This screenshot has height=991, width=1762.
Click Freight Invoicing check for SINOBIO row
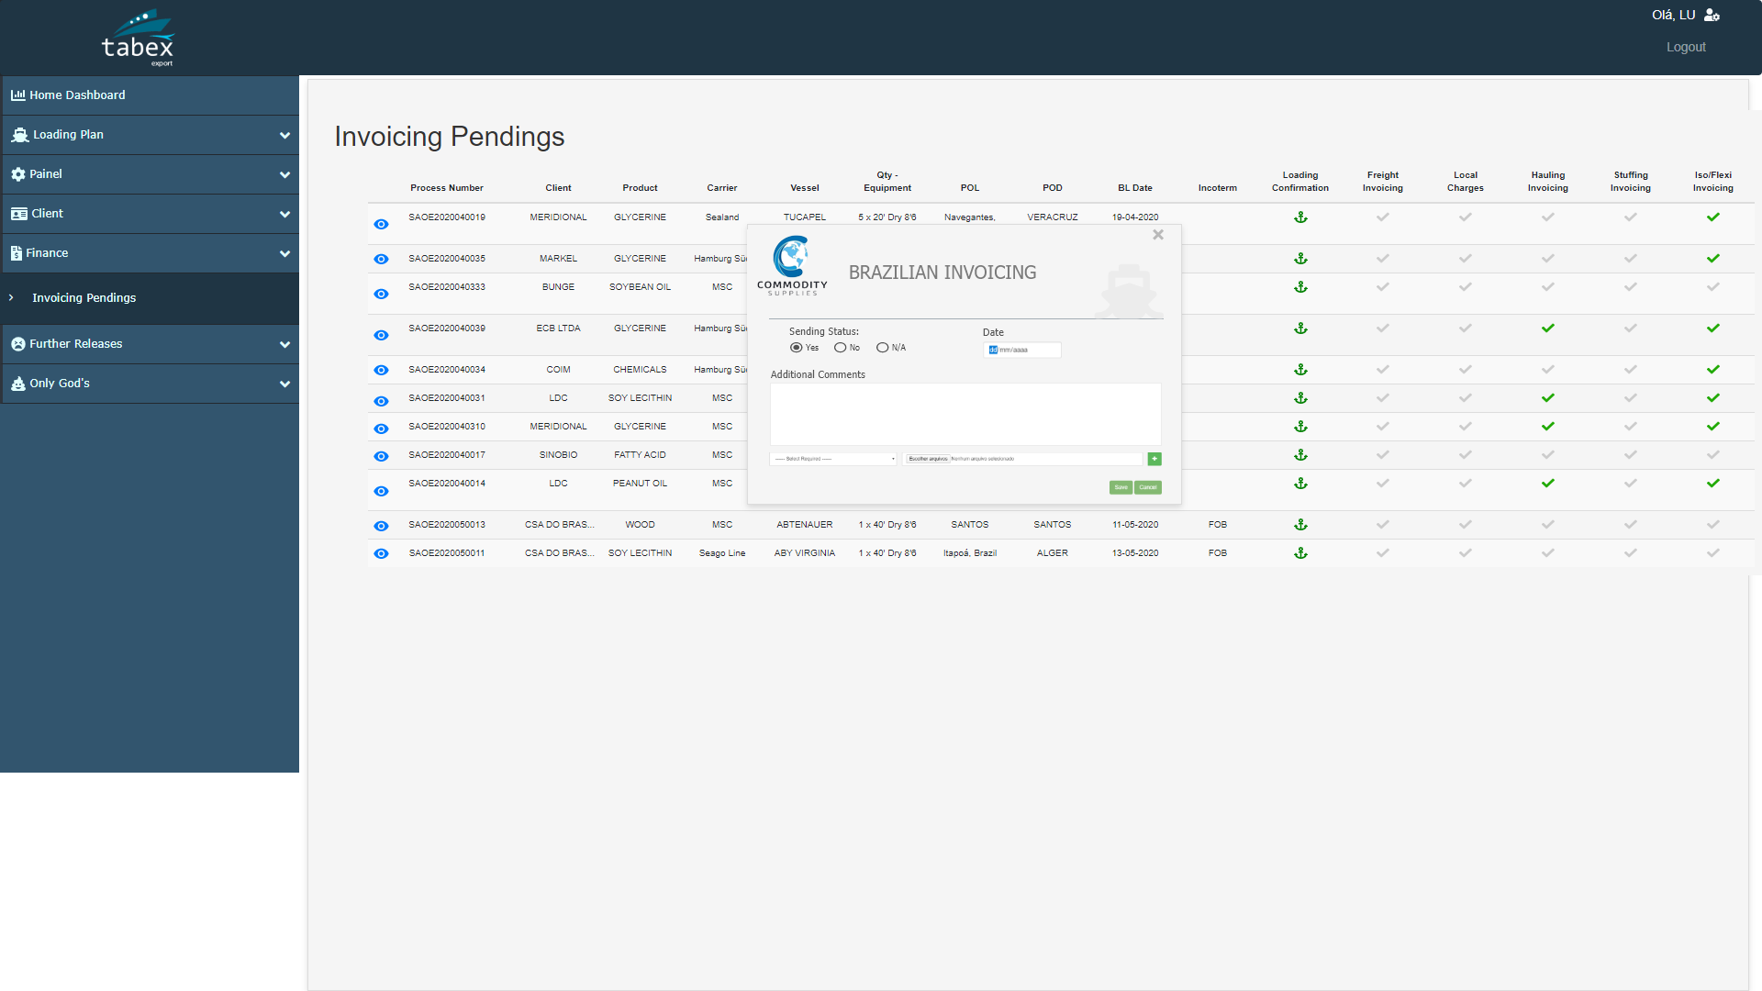click(1382, 455)
